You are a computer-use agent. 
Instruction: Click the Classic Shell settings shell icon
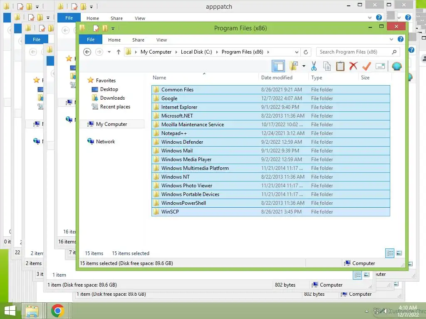coord(396,66)
